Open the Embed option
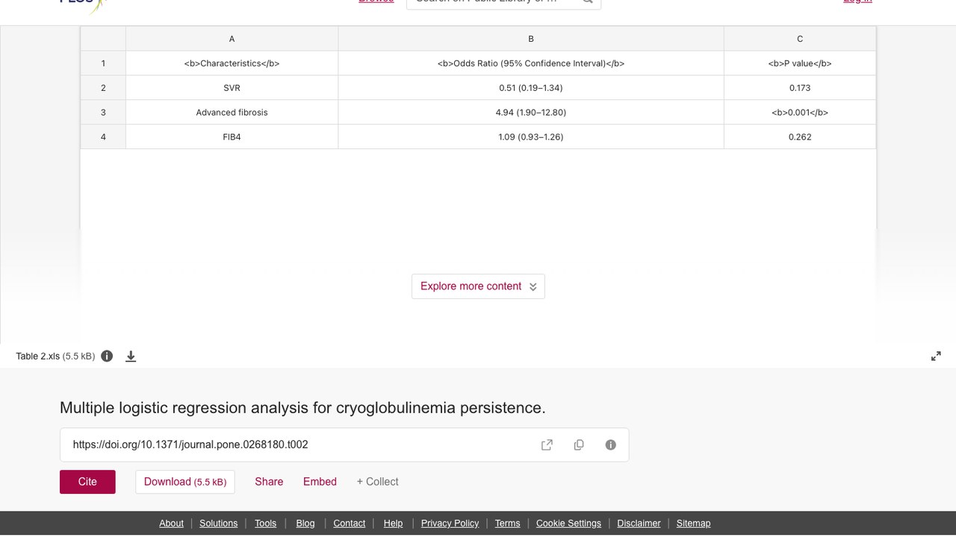The image size is (956, 537). (x=320, y=482)
